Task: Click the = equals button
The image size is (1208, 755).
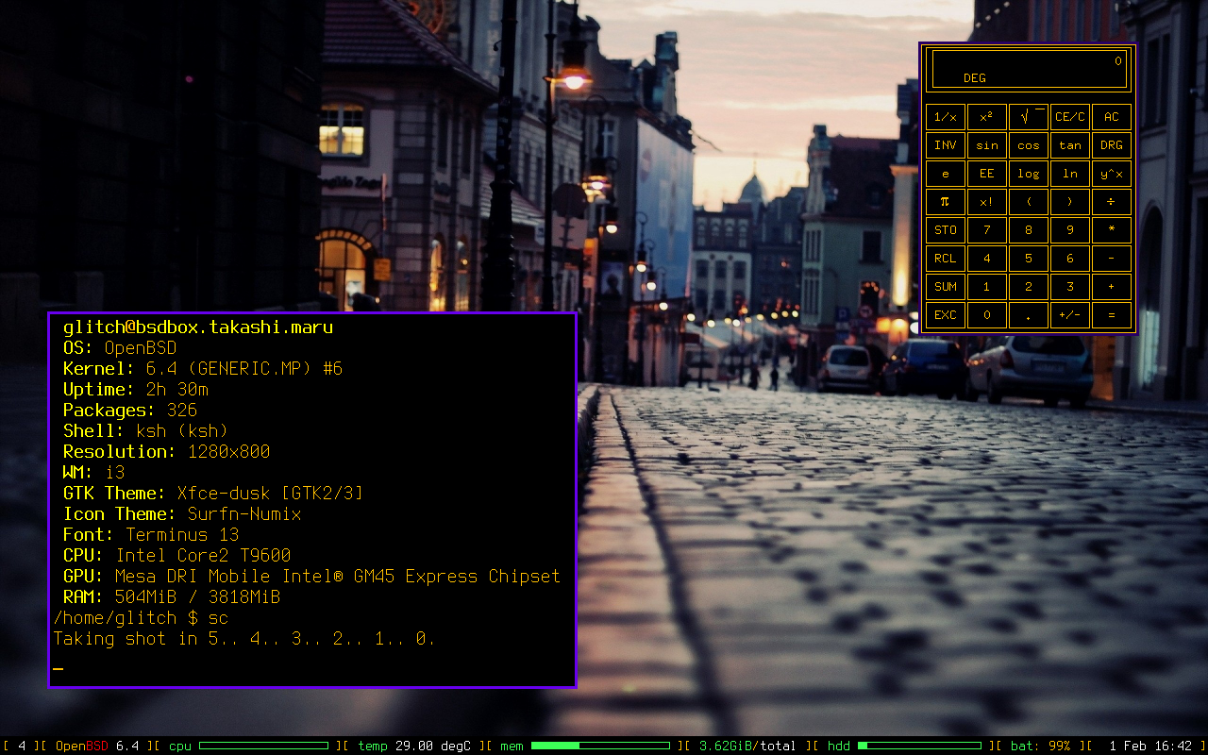Action: pyautogui.click(x=1112, y=315)
